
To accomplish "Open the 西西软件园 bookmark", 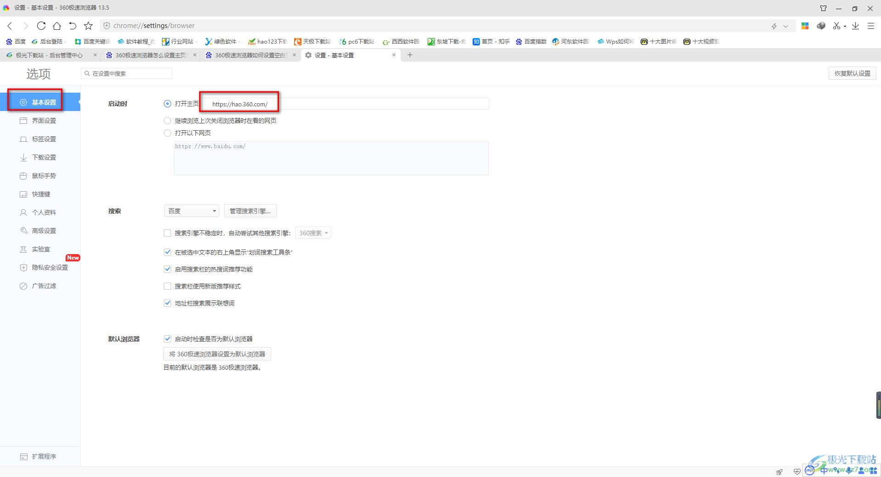I will pos(401,42).
